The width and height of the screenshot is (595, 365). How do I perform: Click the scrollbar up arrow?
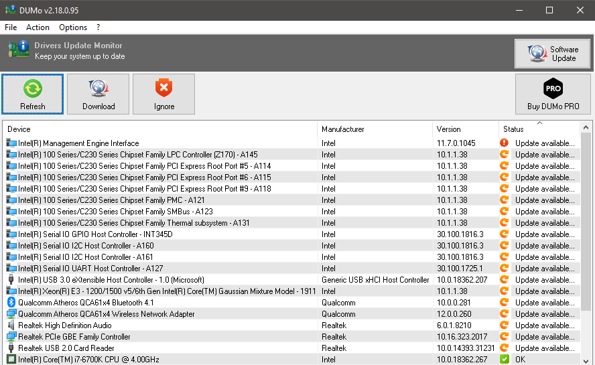586,127
